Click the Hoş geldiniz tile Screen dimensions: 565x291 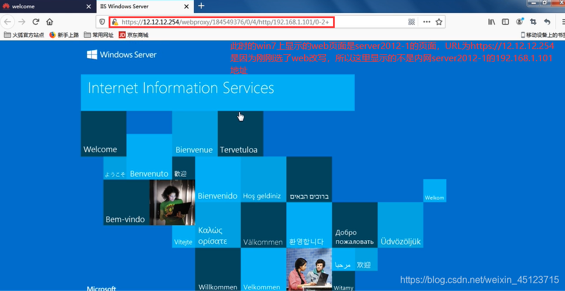[x=264, y=179]
